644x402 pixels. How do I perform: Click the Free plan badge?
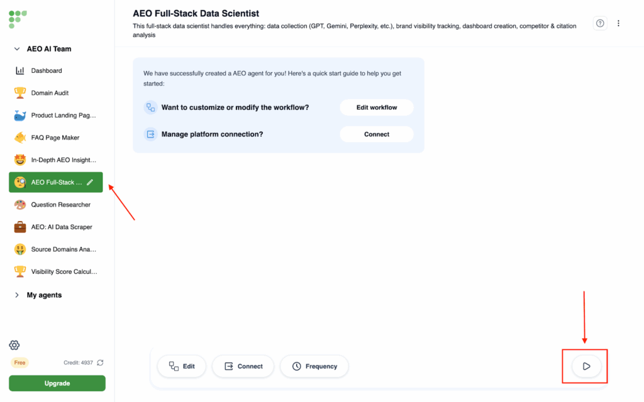(x=19, y=362)
